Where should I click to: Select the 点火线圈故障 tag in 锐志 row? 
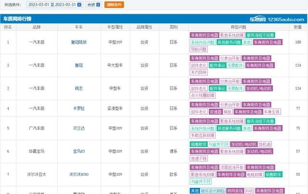(x=203, y=95)
